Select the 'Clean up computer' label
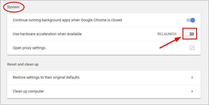209x105 pixels. tap(28, 91)
